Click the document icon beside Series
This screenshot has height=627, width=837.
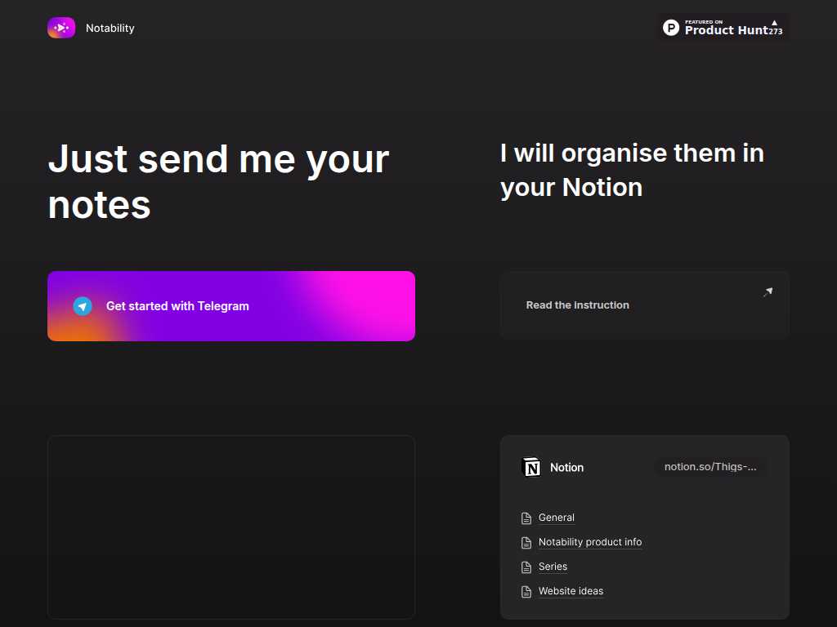[526, 567]
